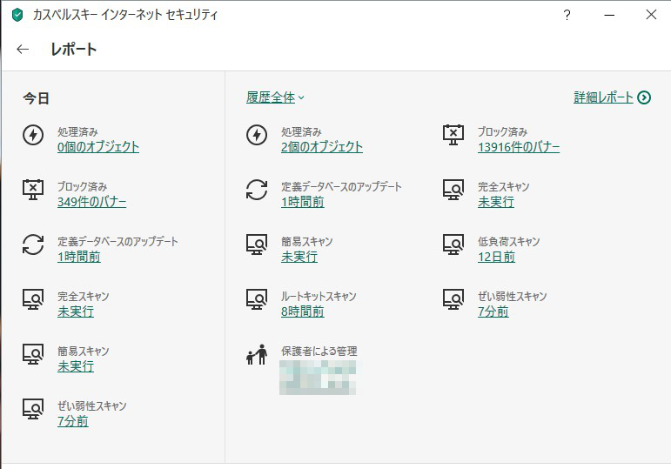This screenshot has height=469, width=671.
Task: Click the 完全スキャン icon in the 履歴全体 section
Action: click(x=453, y=190)
